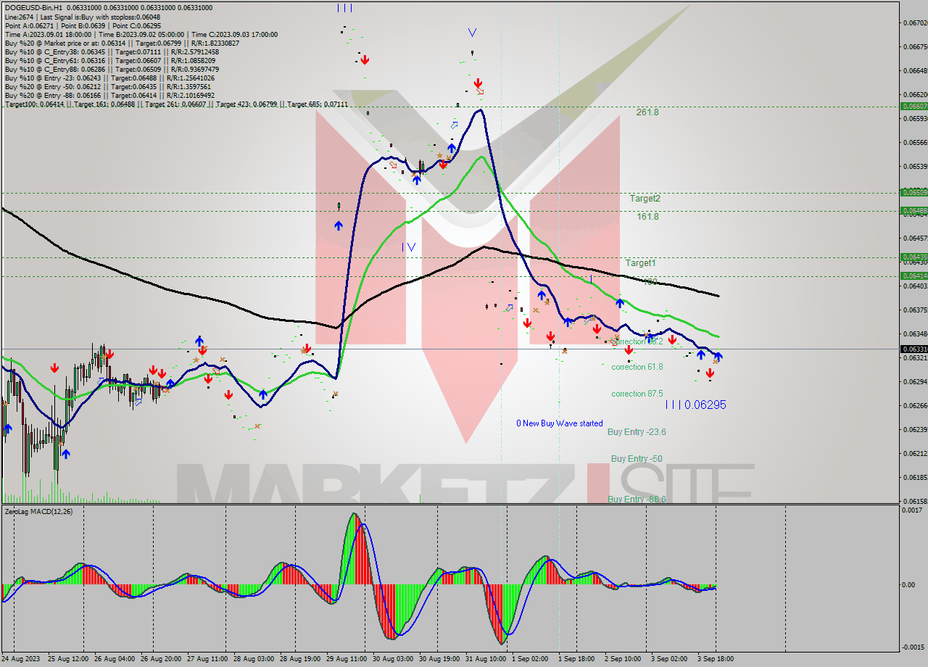Click the 0.06239 price axis label
Image resolution: width=928 pixels, height=667 pixels.
pos(914,429)
